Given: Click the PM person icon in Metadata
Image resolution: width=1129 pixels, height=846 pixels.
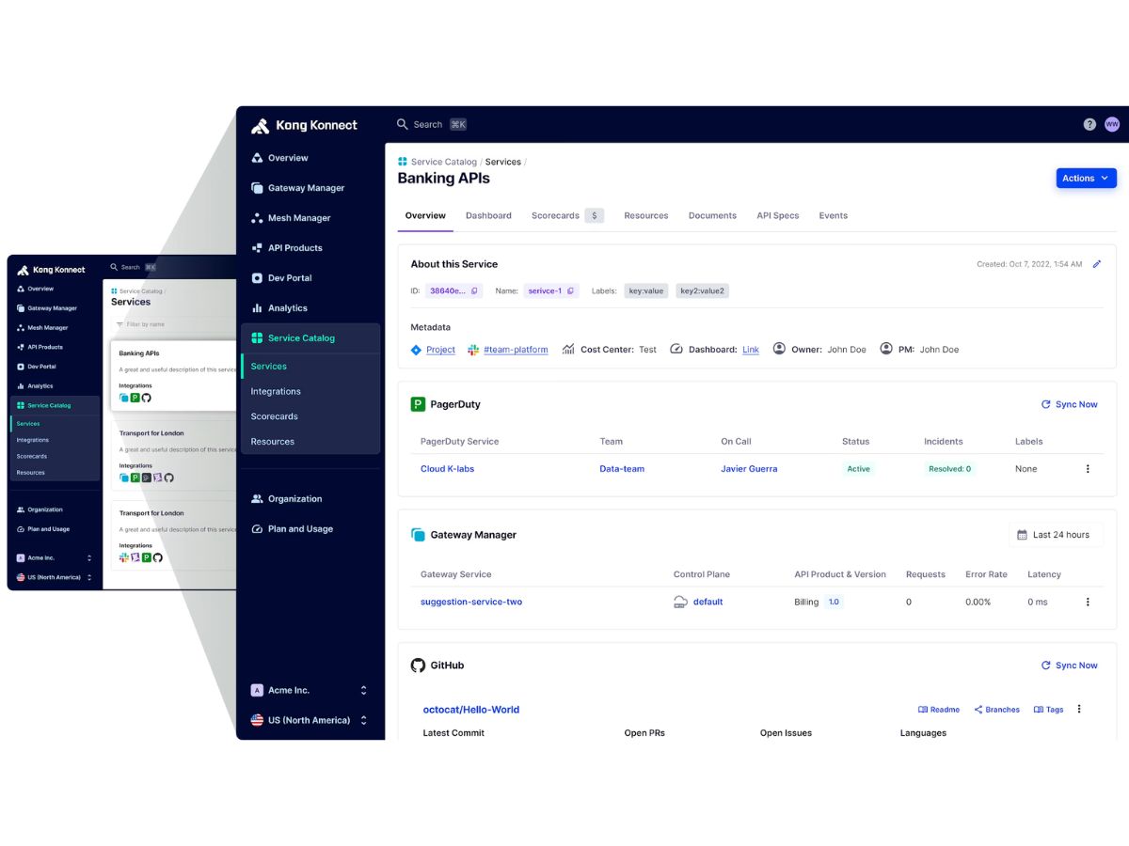Looking at the screenshot, I should point(886,349).
